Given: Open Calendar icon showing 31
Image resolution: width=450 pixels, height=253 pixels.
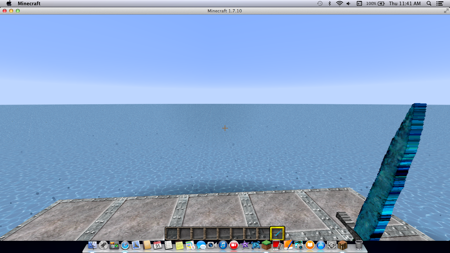Looking at the screenshot, I should 158,245.
